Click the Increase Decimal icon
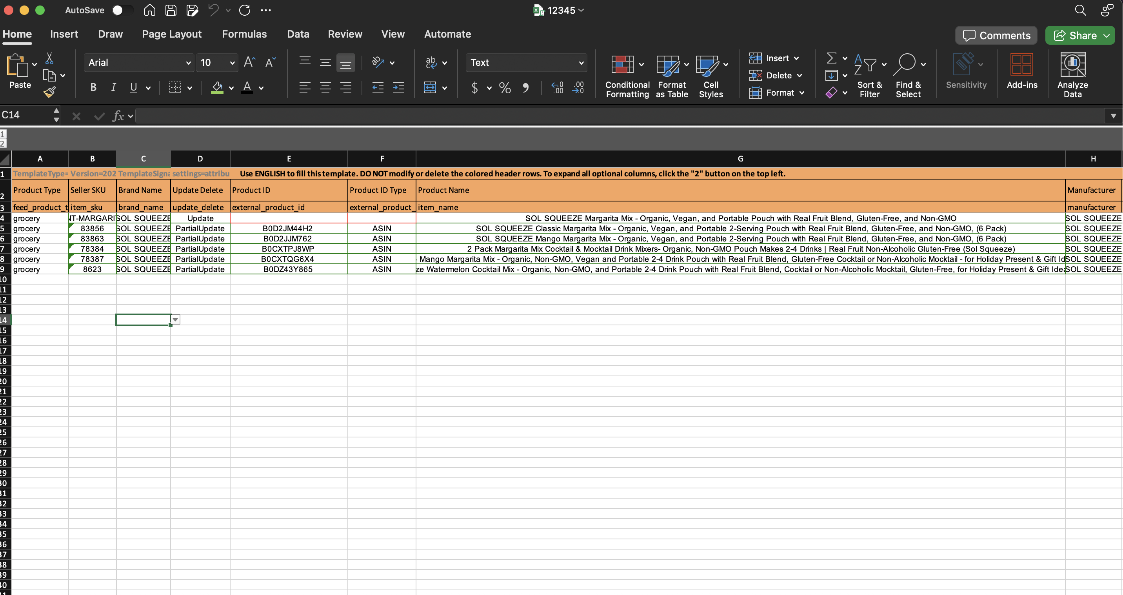The width and height of the screenshot is (1123, 595). point(557,88)
